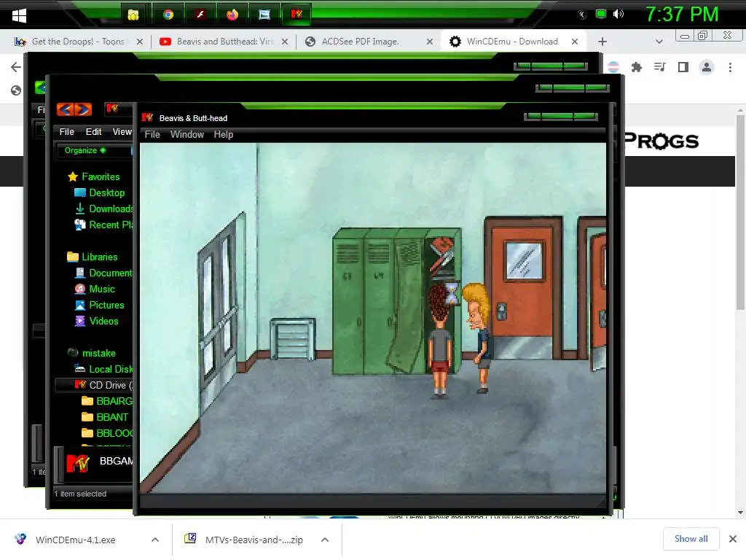
Task: Open the Chrome taskbar icon
Action: tap(168, 15)
